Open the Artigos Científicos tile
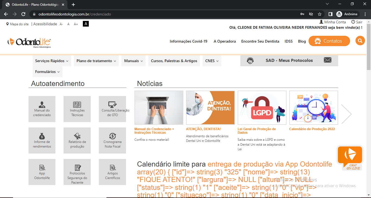The image size is (371, 198). coord(112,172)
